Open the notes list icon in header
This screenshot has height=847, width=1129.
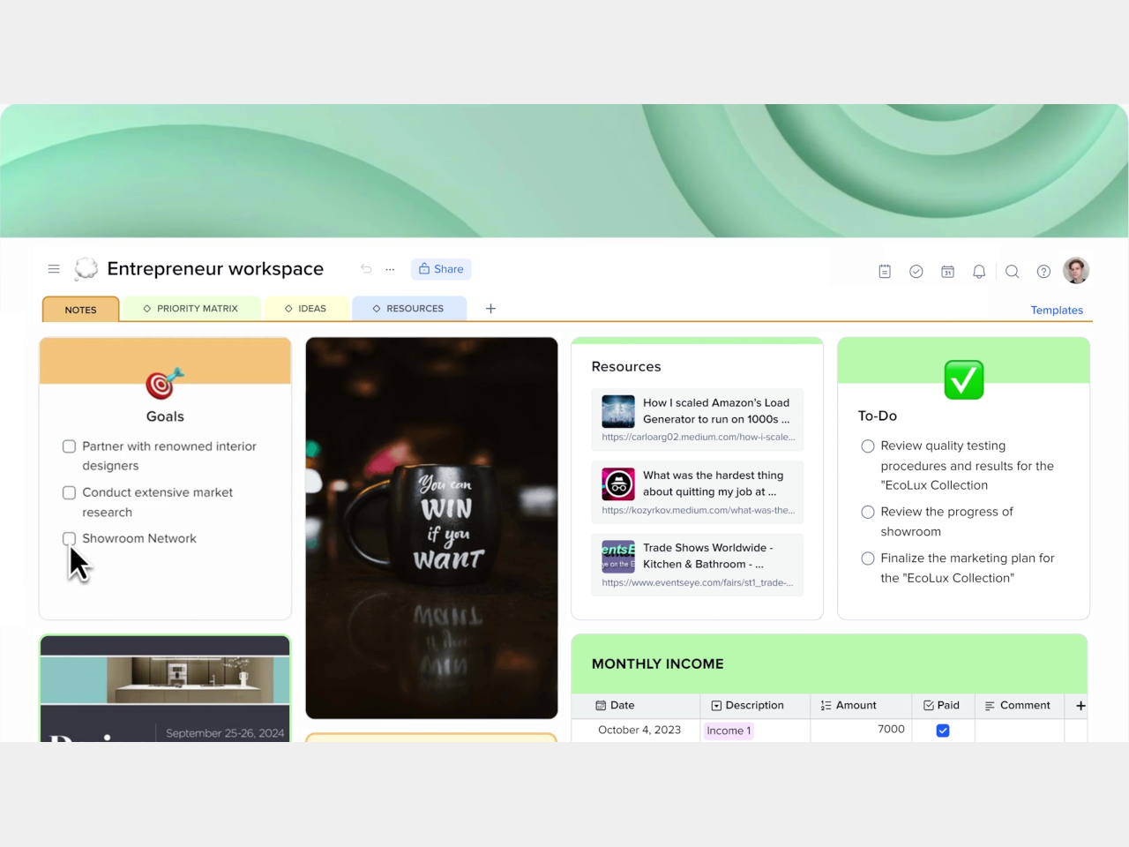(885, 272)
